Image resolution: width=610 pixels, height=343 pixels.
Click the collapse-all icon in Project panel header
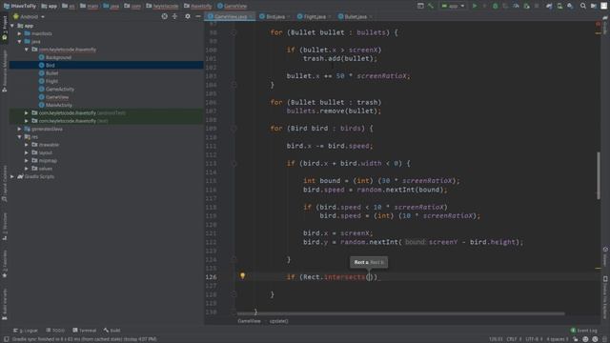pyautogui.click(x=174, y=16)
